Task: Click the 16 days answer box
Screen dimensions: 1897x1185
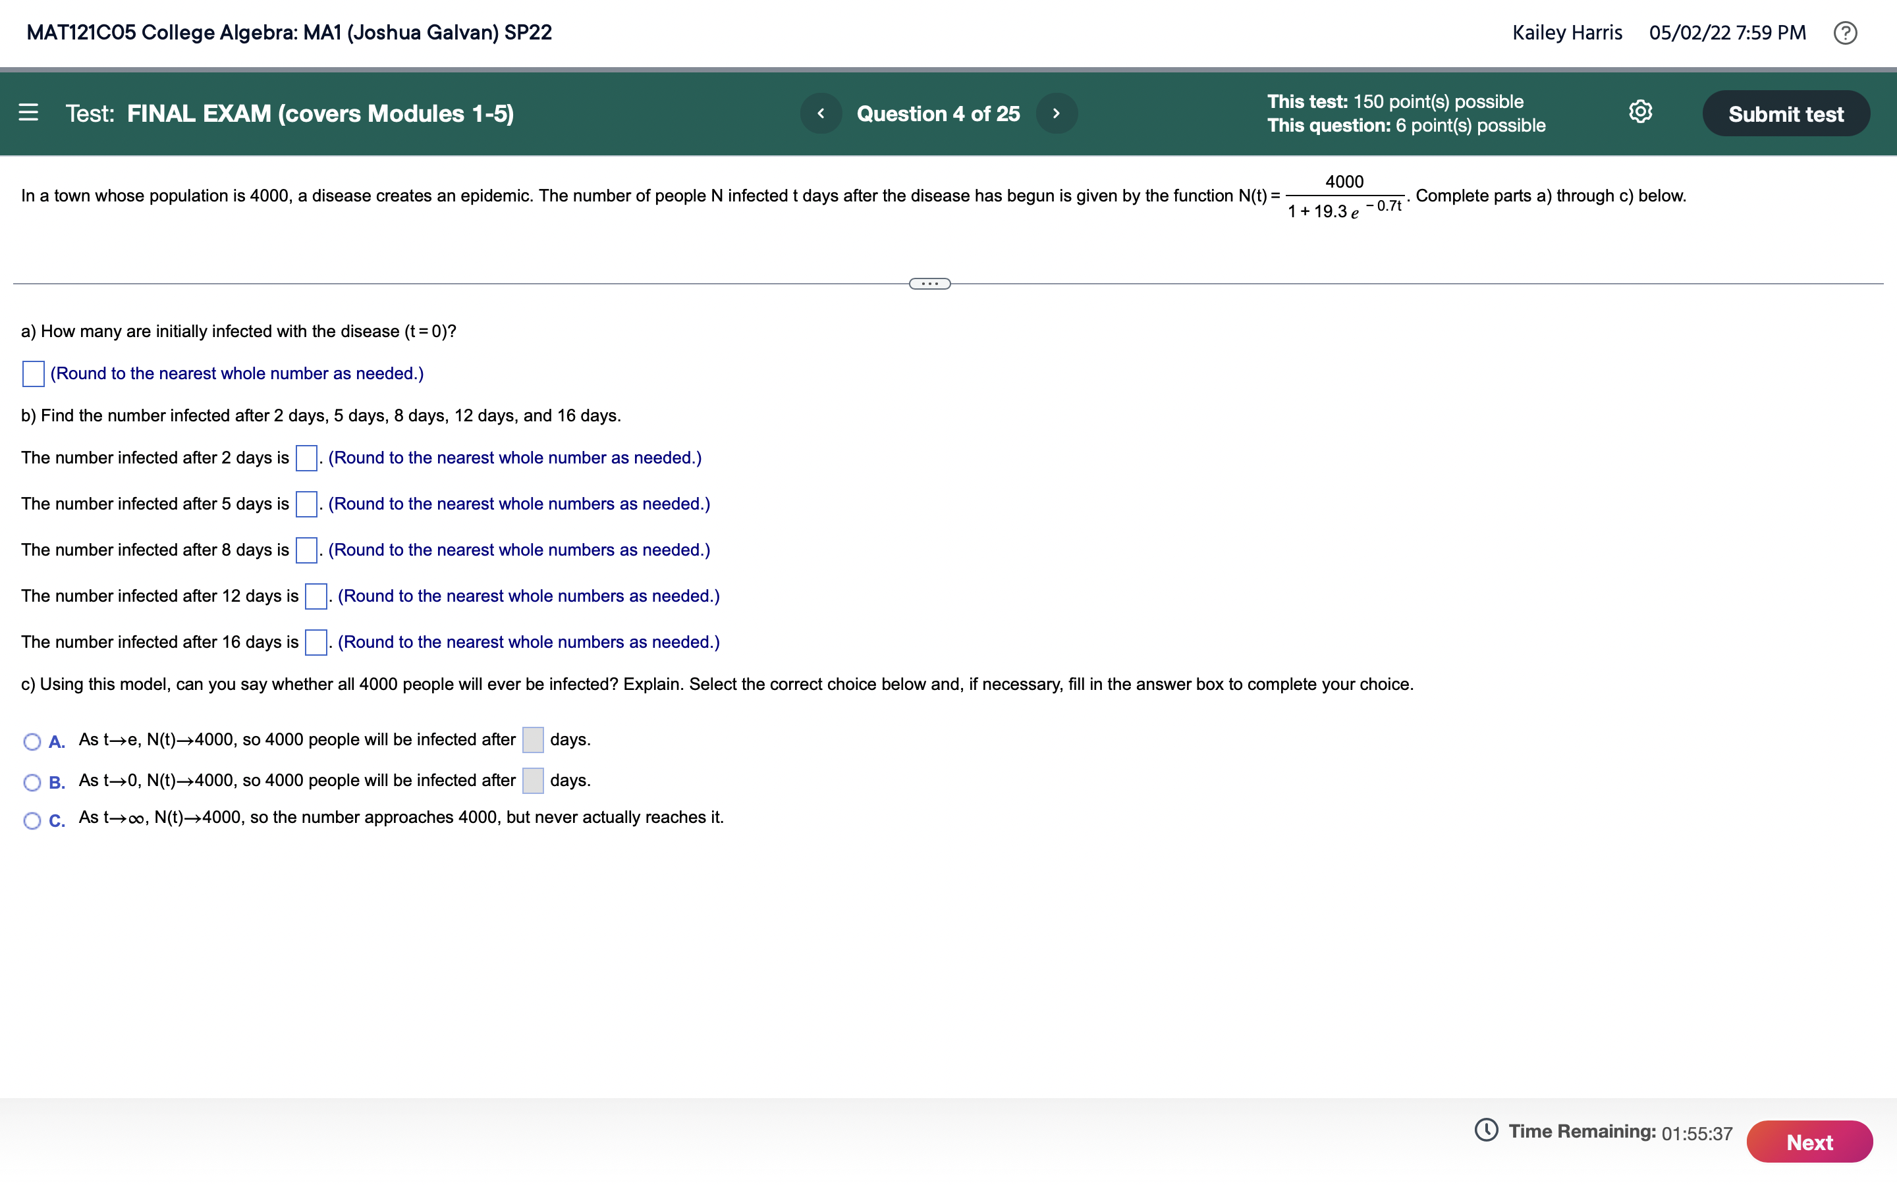Action: 316,643
